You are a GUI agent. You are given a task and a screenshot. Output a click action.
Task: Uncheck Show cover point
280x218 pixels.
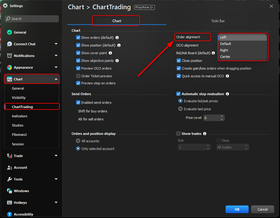(x=78, y=53)
